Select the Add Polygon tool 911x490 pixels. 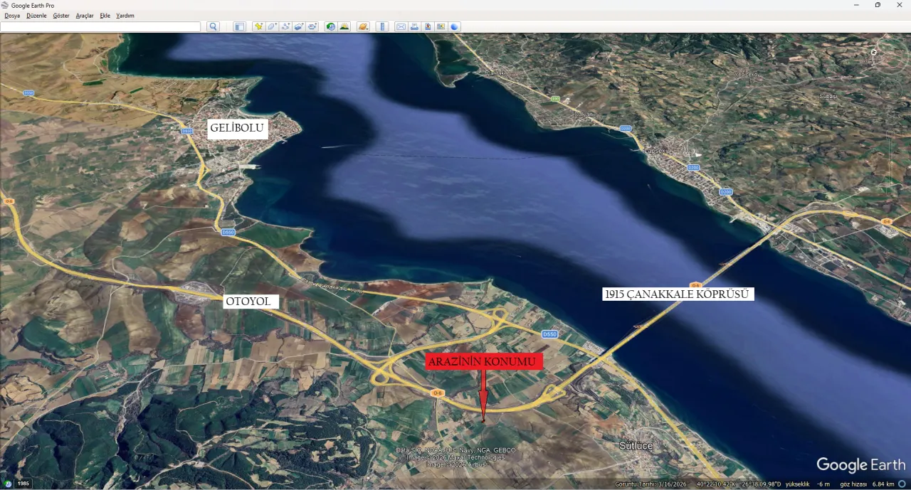point(272,26)
